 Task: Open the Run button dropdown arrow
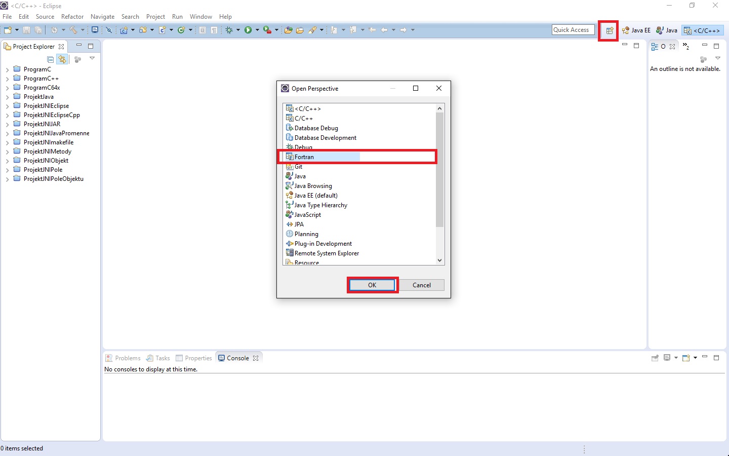coord(257,30)
